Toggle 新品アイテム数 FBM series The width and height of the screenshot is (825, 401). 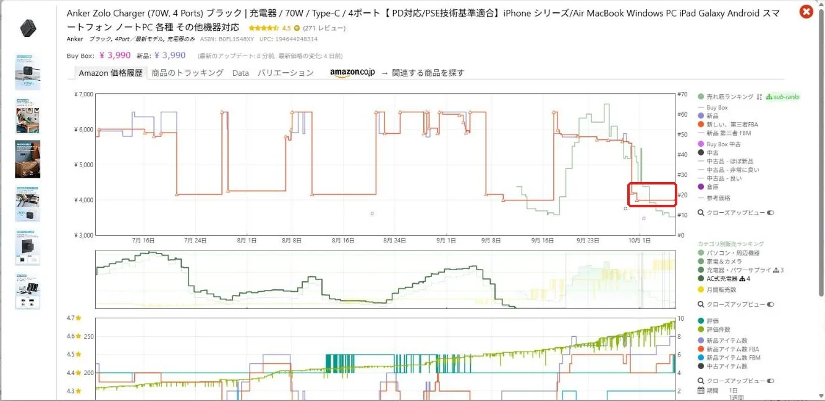coord(729,358)
